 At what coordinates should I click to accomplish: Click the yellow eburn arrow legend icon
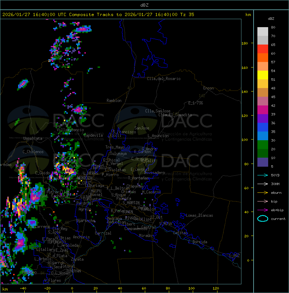(263, 193)
